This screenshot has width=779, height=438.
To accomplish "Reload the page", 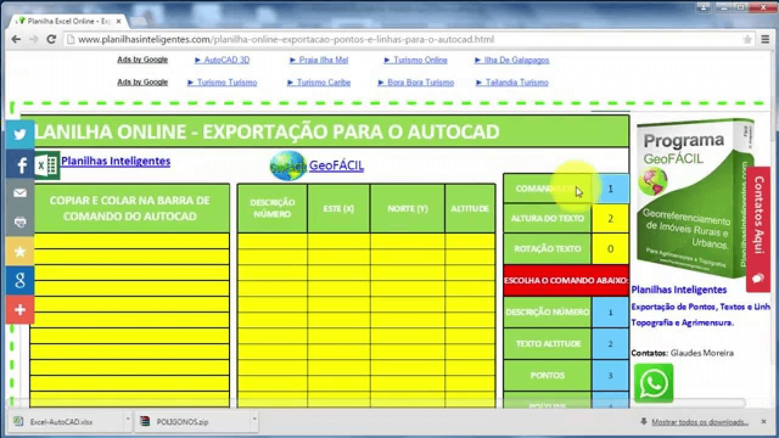I will [x=52, y=39].
